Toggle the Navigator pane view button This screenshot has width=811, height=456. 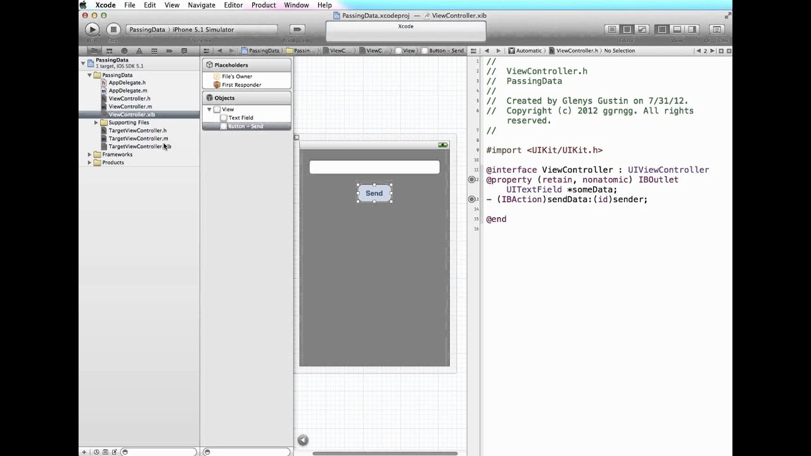662,29
